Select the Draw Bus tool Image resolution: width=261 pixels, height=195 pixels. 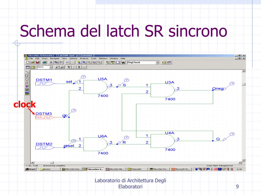[113, 62]
